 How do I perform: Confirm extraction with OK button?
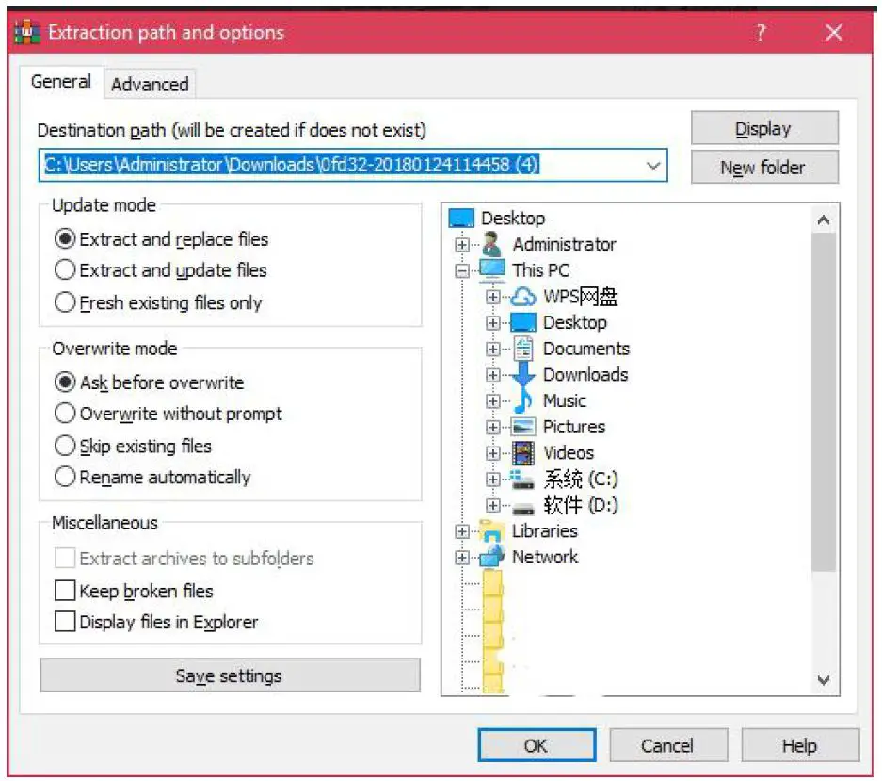[x=536, y=745]
